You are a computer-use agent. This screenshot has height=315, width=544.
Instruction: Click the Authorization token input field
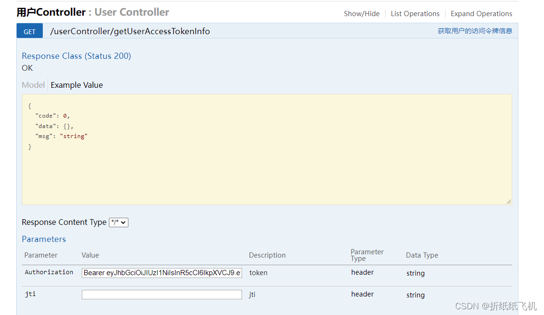coord(162,273)
